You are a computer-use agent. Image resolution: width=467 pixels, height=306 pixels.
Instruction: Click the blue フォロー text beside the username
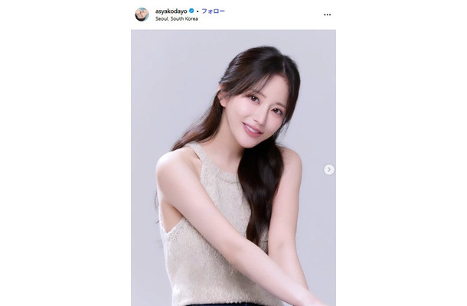pyautogui.click(x=214, y=11)
